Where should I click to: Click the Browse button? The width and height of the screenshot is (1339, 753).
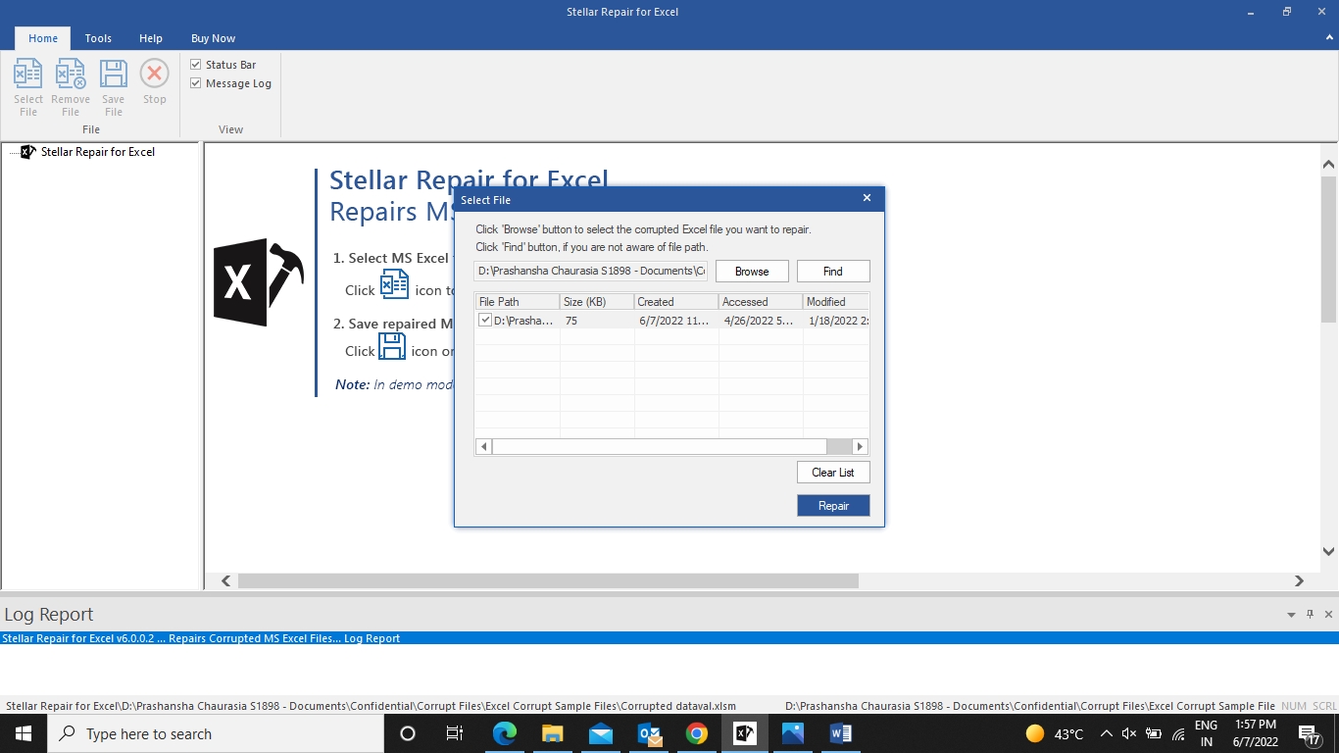point(752,271)
